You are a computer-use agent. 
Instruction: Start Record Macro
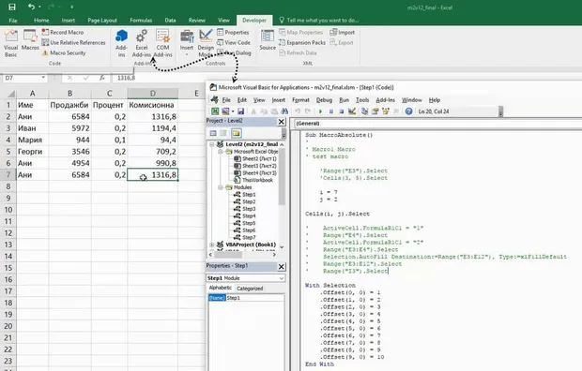coord(62,32)
